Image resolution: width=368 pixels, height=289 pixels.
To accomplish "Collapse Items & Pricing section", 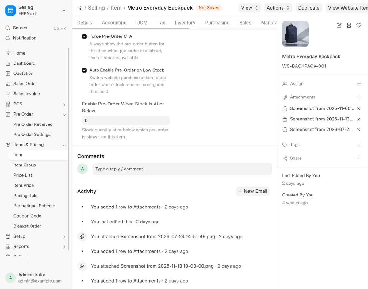I will 64,145.
